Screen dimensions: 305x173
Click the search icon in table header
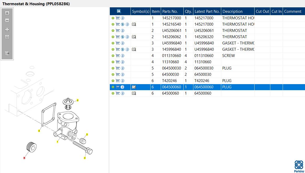pyautogui.click(x=119, y=11)
